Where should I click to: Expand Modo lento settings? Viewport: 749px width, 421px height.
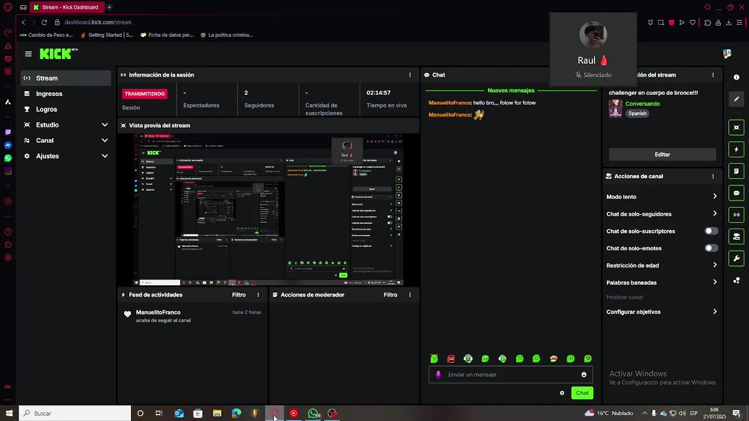tap(714, 196)
